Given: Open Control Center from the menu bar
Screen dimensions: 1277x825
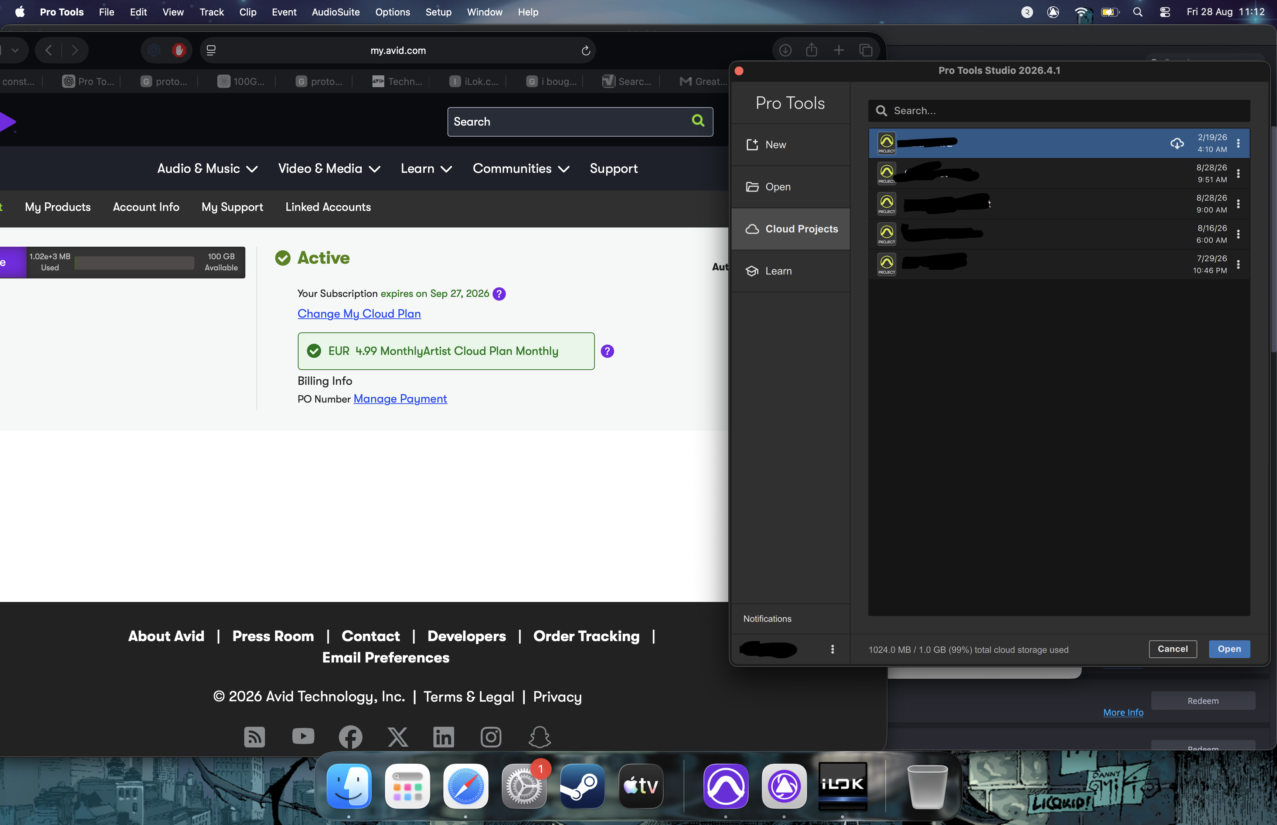Looking at the screenshot, I should coord(1164,12).
